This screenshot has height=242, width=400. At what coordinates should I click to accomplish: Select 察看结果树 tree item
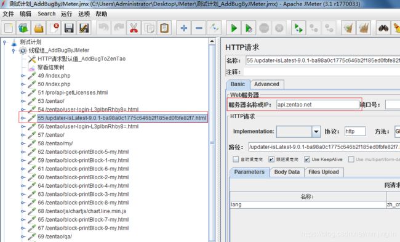pos(51,67)
